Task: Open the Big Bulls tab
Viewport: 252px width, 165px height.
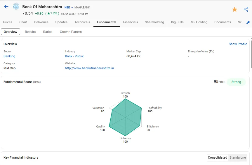Action: point(177,22)
